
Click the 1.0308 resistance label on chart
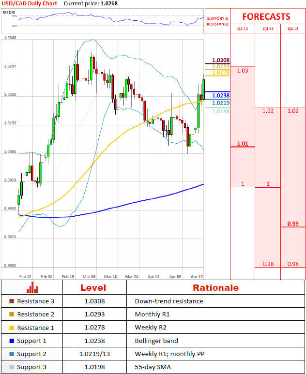(x=221, y=60)
